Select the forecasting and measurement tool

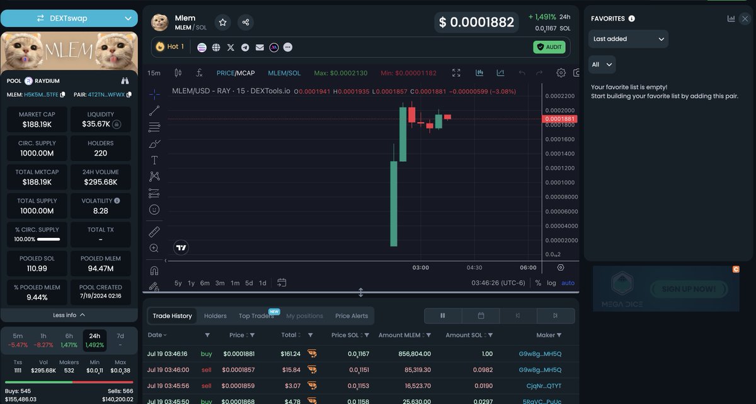154,193
